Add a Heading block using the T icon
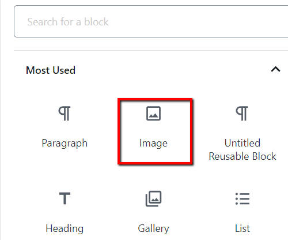The height and width of the screenshot is (240, 288). (x=65, y=198)
